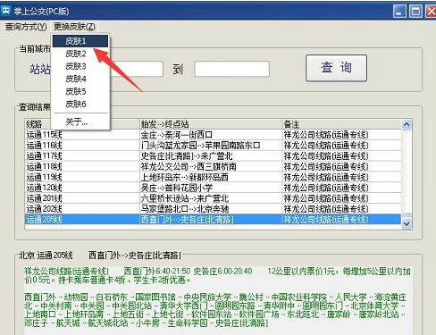436x335 pixels.
Task: Open the 查询方式(Y) menu
Action: click(x=26, y=27)
